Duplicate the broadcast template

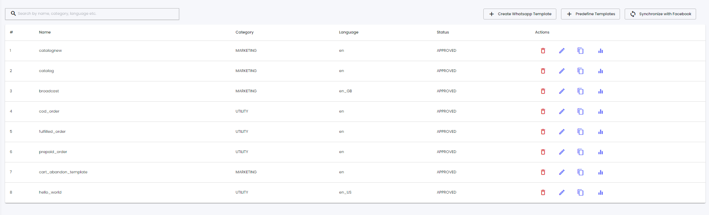tap(581, 91)
